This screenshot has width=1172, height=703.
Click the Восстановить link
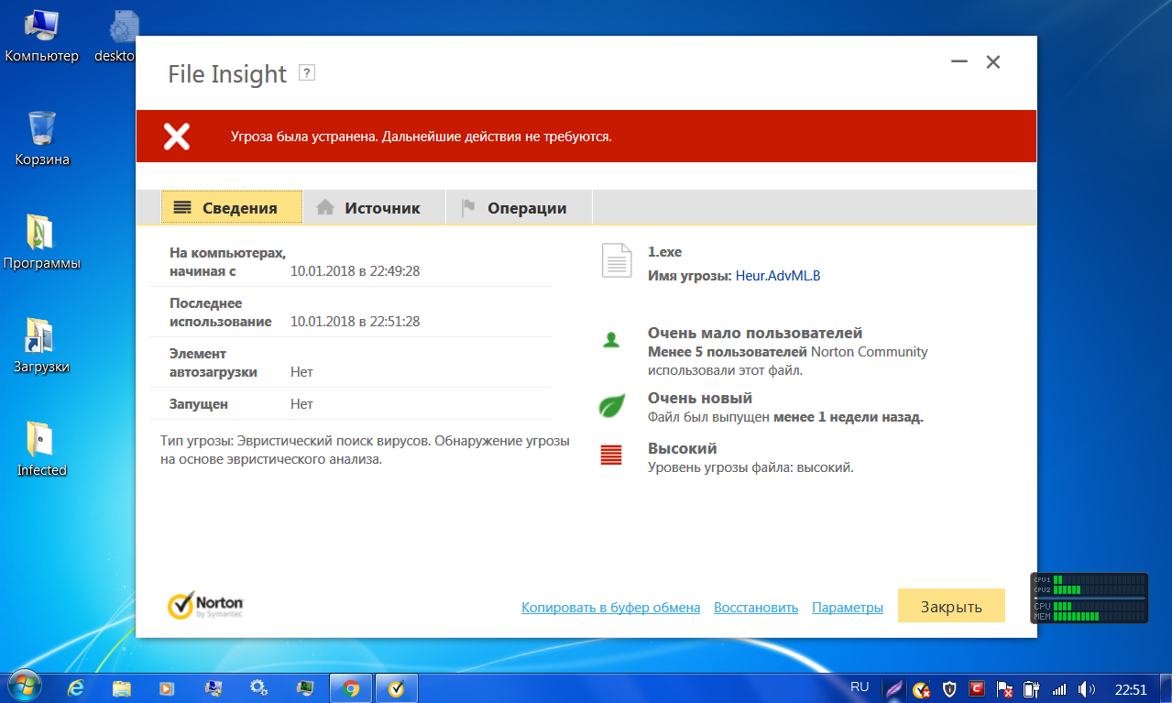[x=756, y=608]
